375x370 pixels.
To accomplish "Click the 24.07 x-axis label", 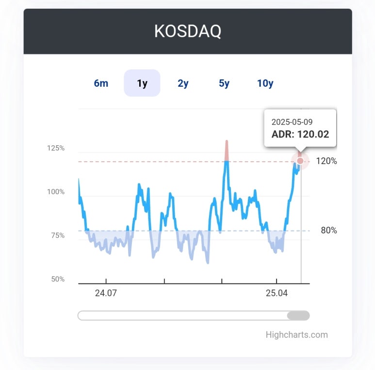I will (x=106, y=293).
